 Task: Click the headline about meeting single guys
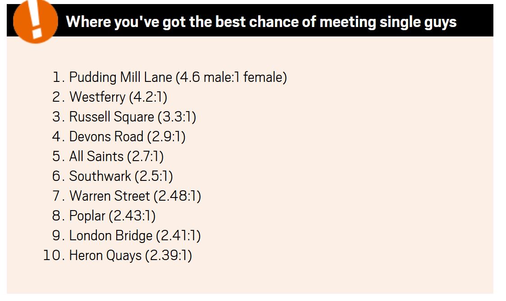(x=261, y=22)
